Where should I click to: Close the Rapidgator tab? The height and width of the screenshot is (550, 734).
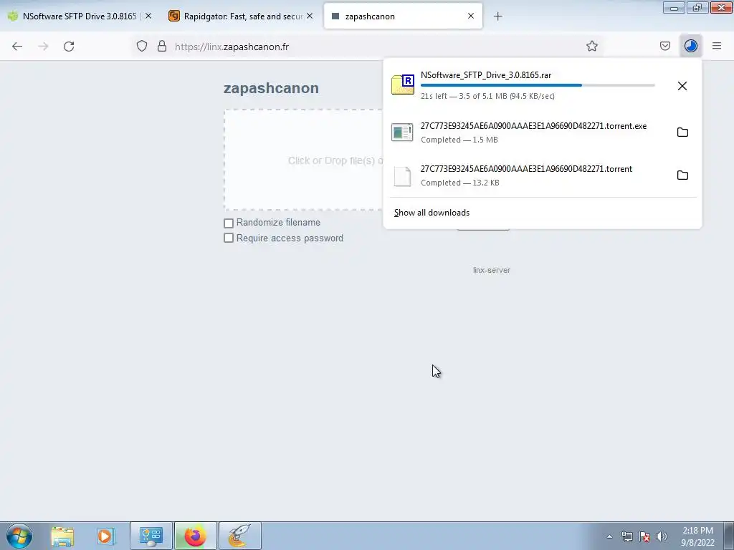pos(310,16)
